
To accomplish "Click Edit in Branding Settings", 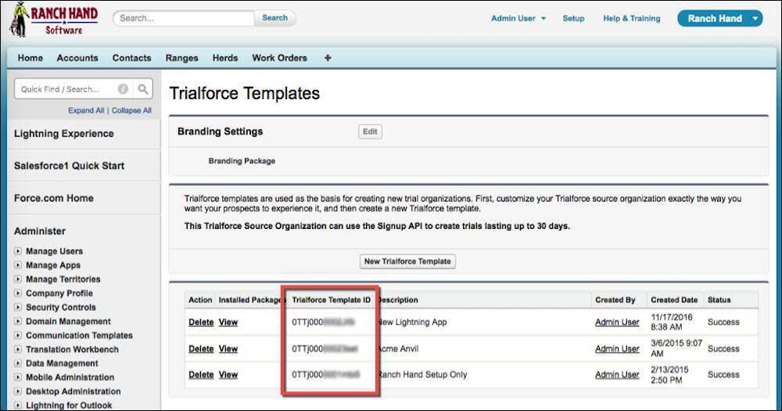I will point(370,131).
